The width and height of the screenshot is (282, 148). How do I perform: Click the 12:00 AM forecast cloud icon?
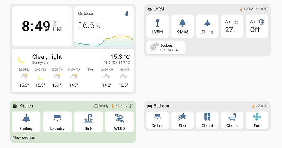[x=107, y=77]
